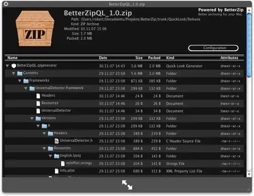This screenshot has width=254, height=196.
Task: Select the InfoPlist.strings file name
Action: click(x=79, y=163)
